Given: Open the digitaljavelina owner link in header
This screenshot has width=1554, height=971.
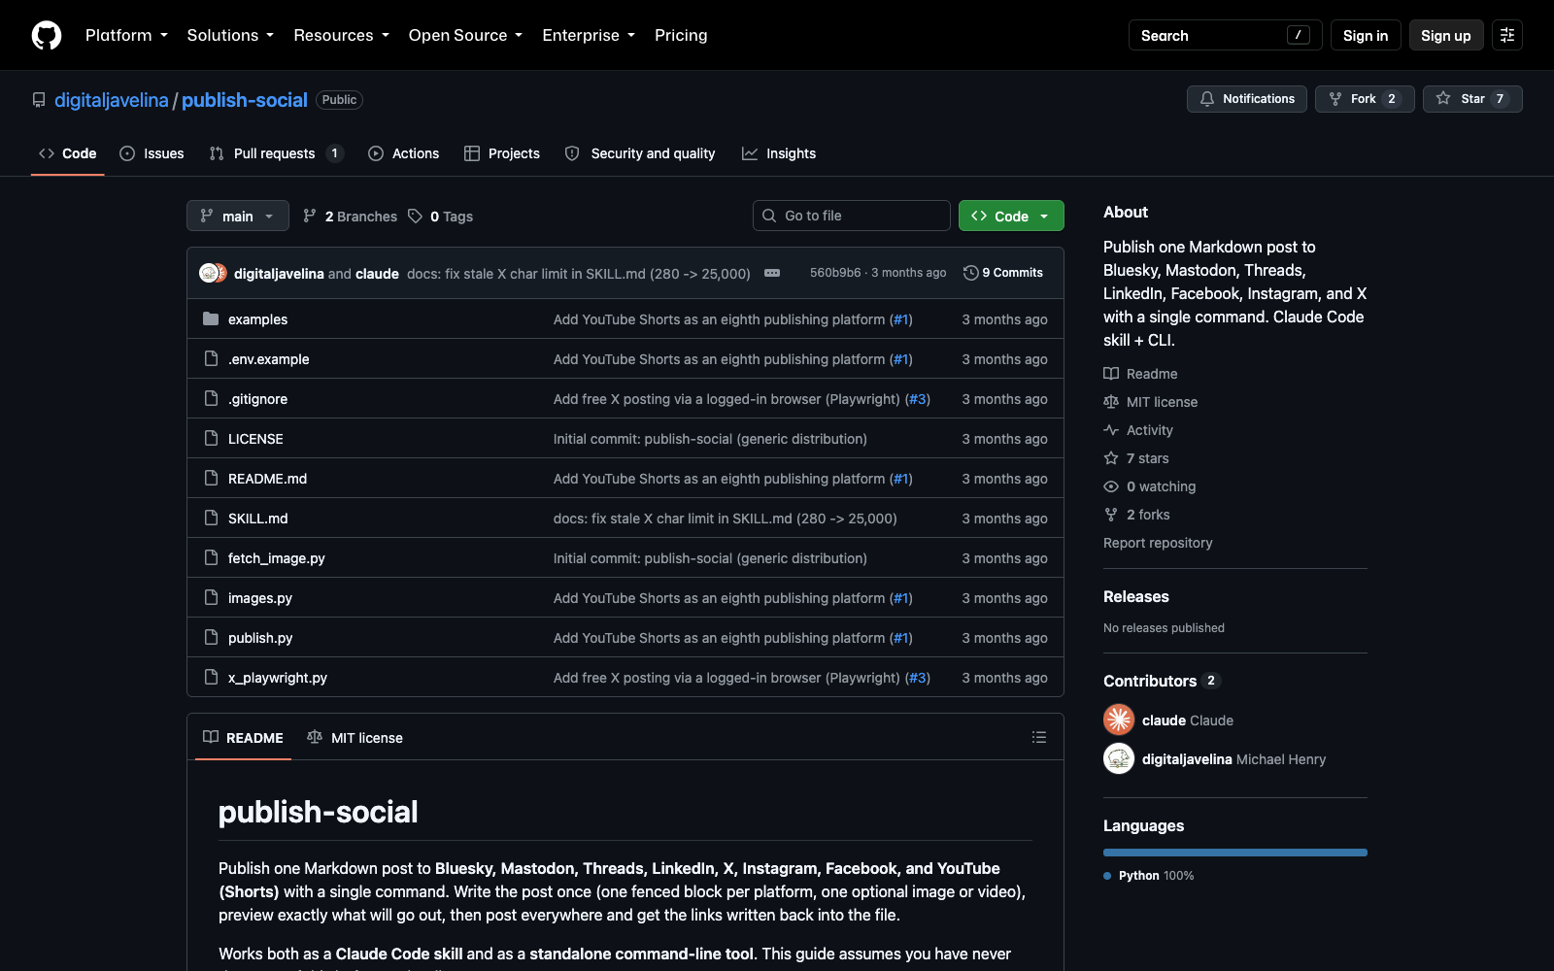Looking at the screenshot, I should tap(112, 100).
